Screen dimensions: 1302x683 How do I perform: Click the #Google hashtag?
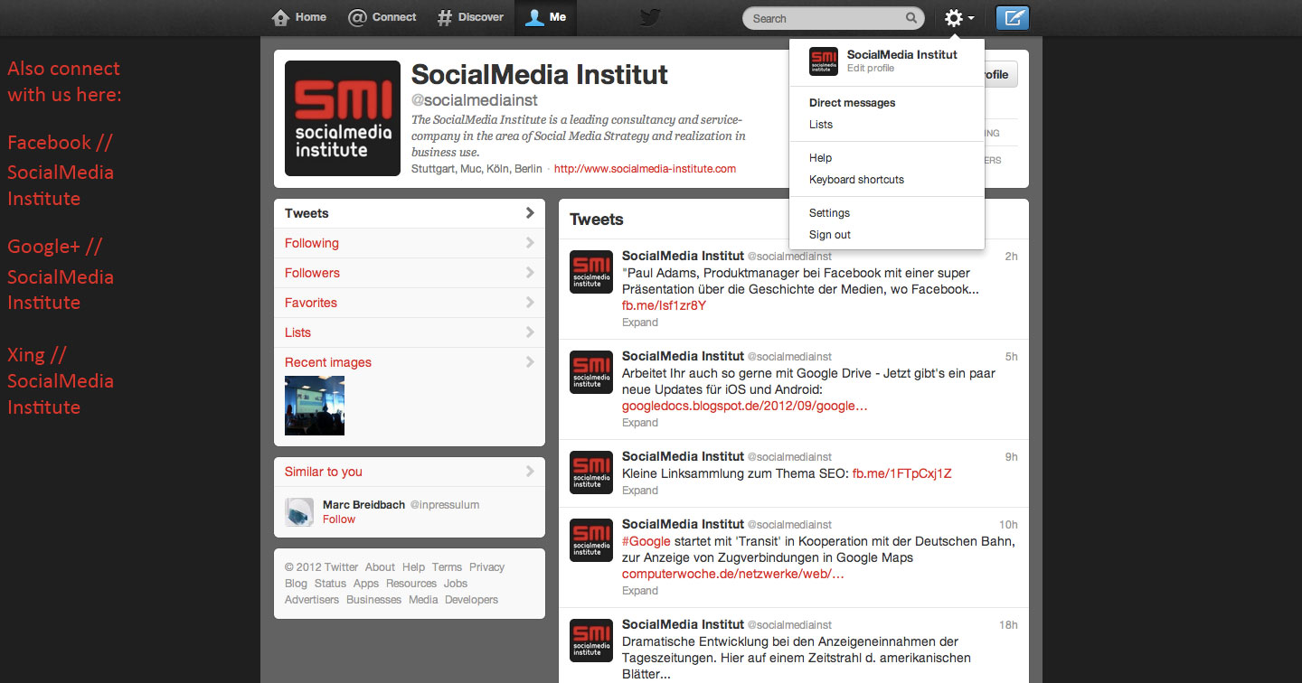(x=646, y=541)
